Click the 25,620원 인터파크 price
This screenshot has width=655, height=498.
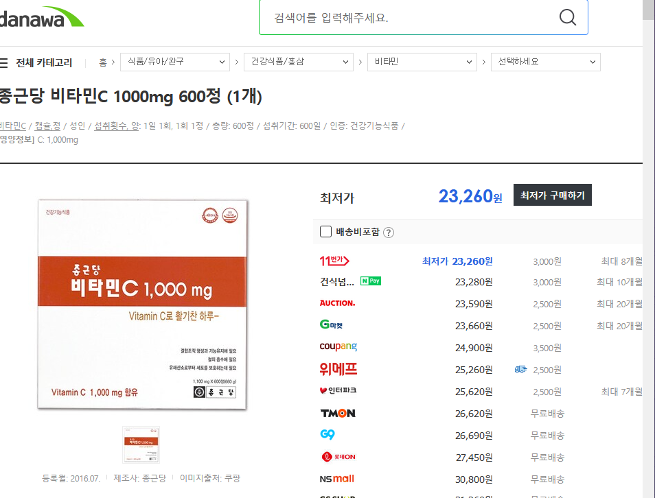click(x=474, y=392)
